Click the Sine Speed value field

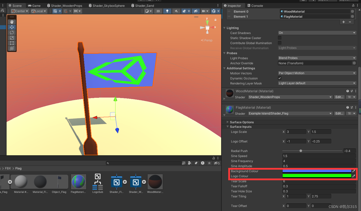tap(319, 156)
